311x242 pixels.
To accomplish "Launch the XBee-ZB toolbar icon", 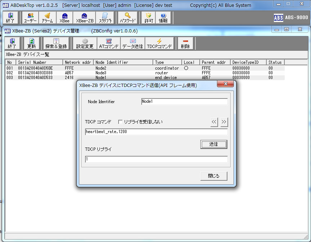I will 85,18.
